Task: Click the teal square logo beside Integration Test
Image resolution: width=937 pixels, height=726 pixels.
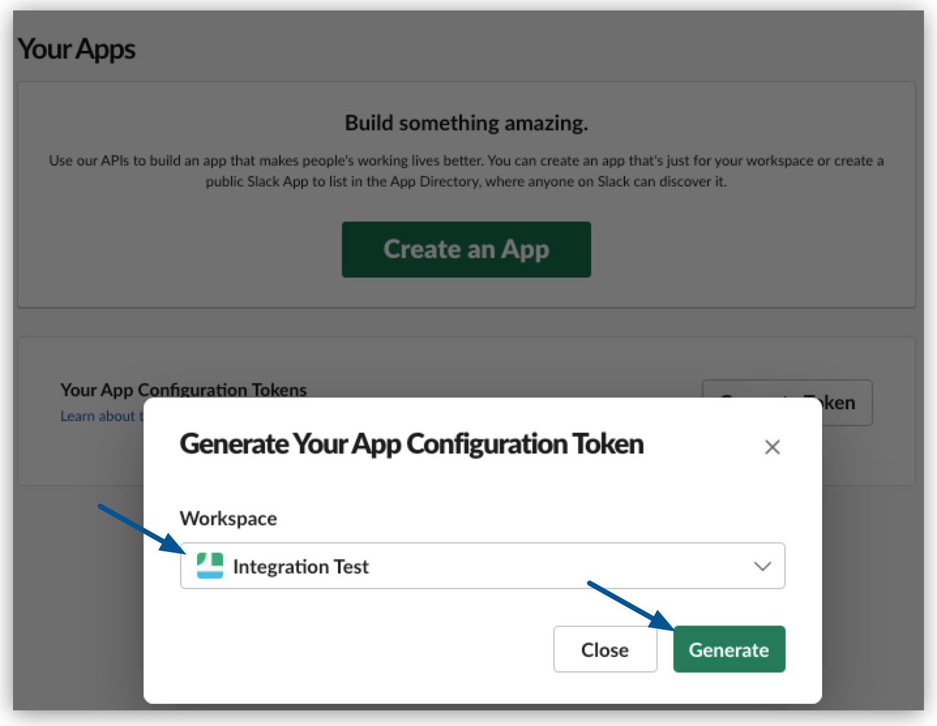Action: [x=210, y=566]
